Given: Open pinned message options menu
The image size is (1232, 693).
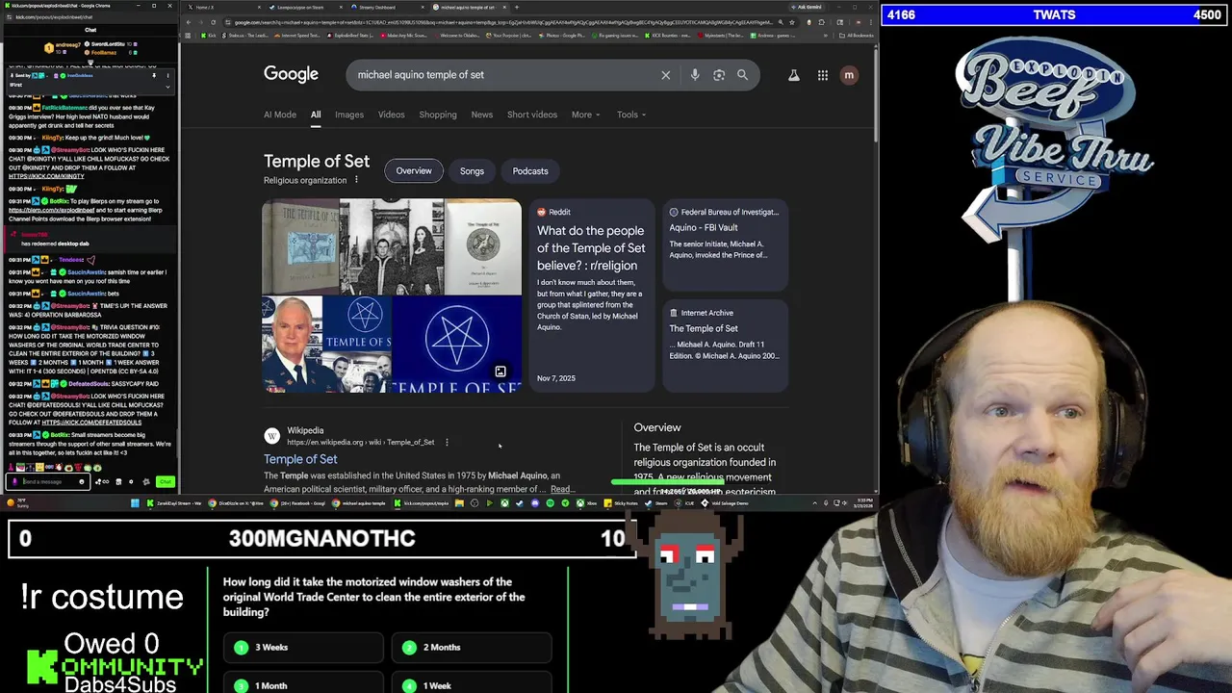Looking at the screenshot, I should (x=167, y=75).
